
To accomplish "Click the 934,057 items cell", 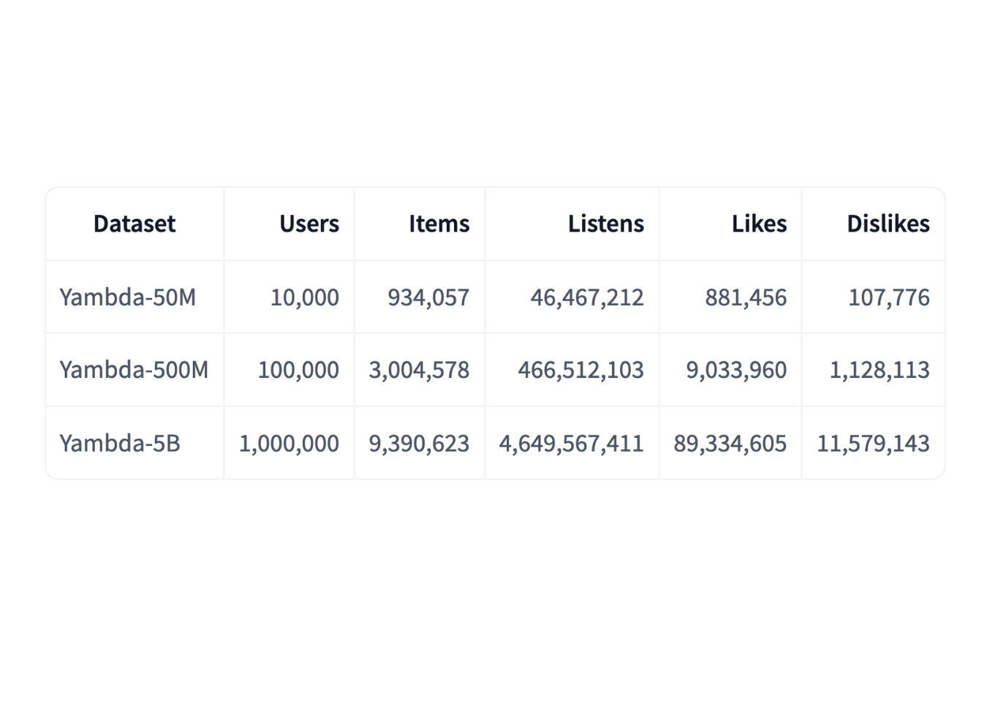I will pyautogui.click(x=428, y=297).
